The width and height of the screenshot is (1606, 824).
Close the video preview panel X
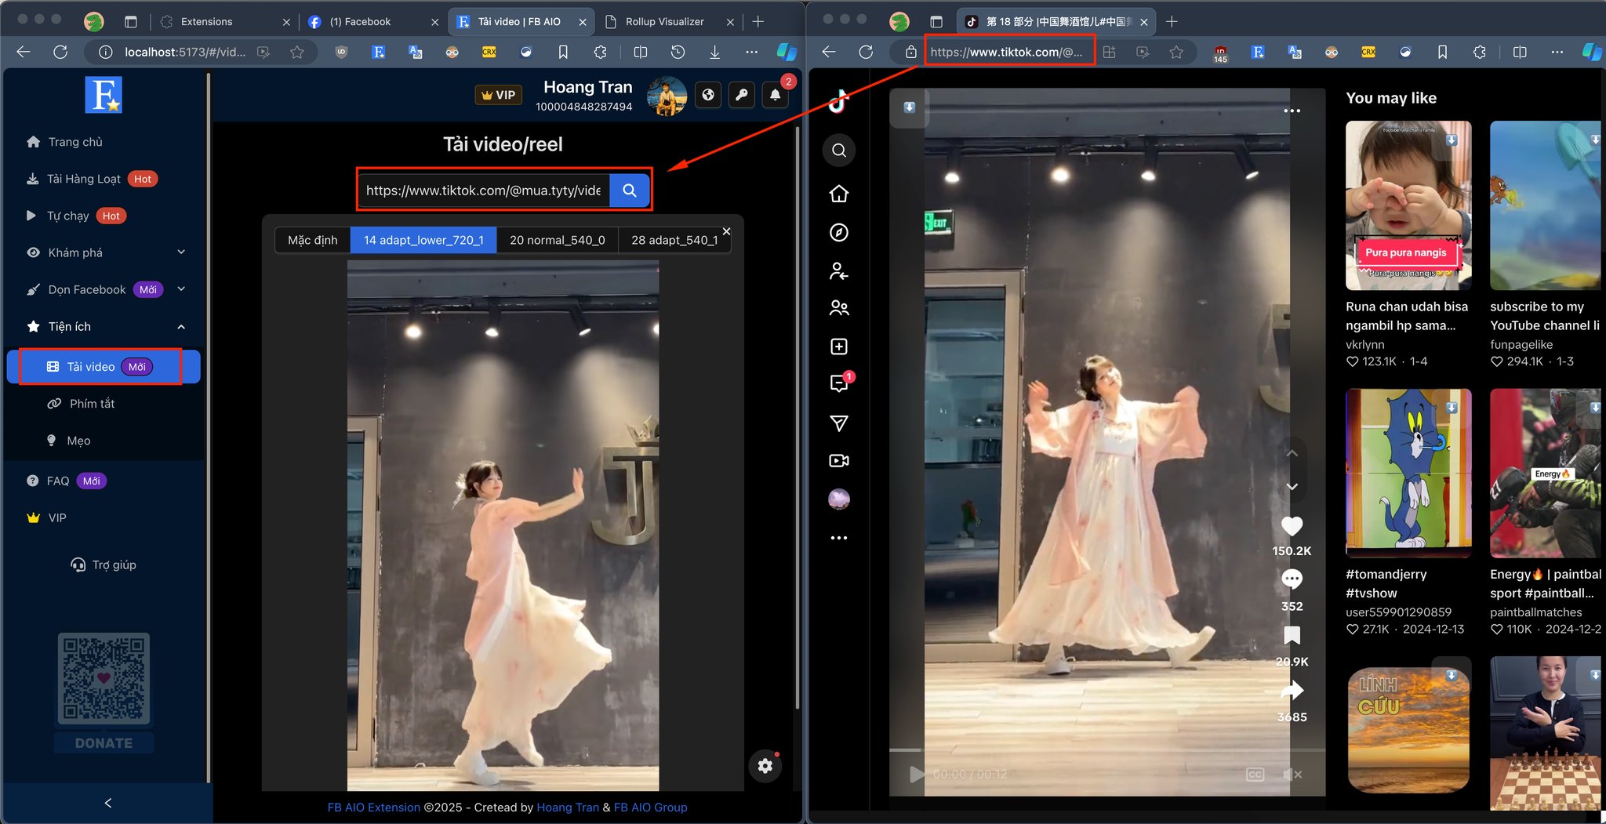point(726,231)
